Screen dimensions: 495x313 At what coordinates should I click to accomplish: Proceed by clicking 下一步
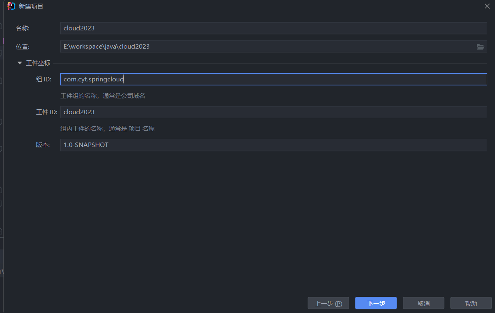(x=376, y=303)
